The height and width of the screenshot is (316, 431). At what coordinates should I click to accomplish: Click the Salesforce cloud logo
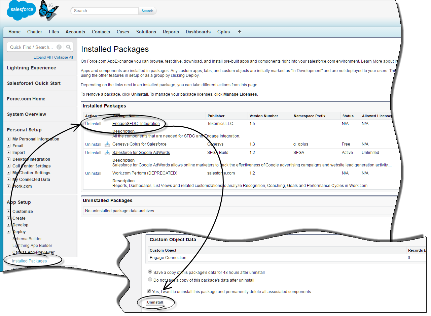coord(22,10)
